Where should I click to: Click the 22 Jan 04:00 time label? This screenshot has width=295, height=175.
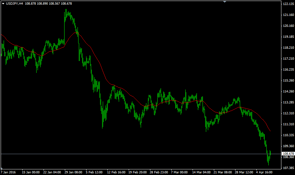(x=52, y=172)
